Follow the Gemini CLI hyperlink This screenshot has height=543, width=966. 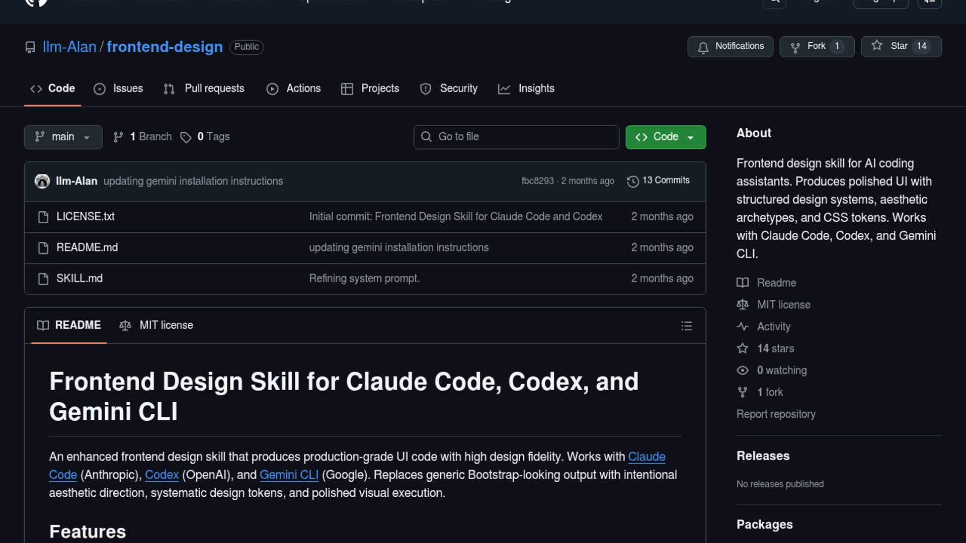289,475
